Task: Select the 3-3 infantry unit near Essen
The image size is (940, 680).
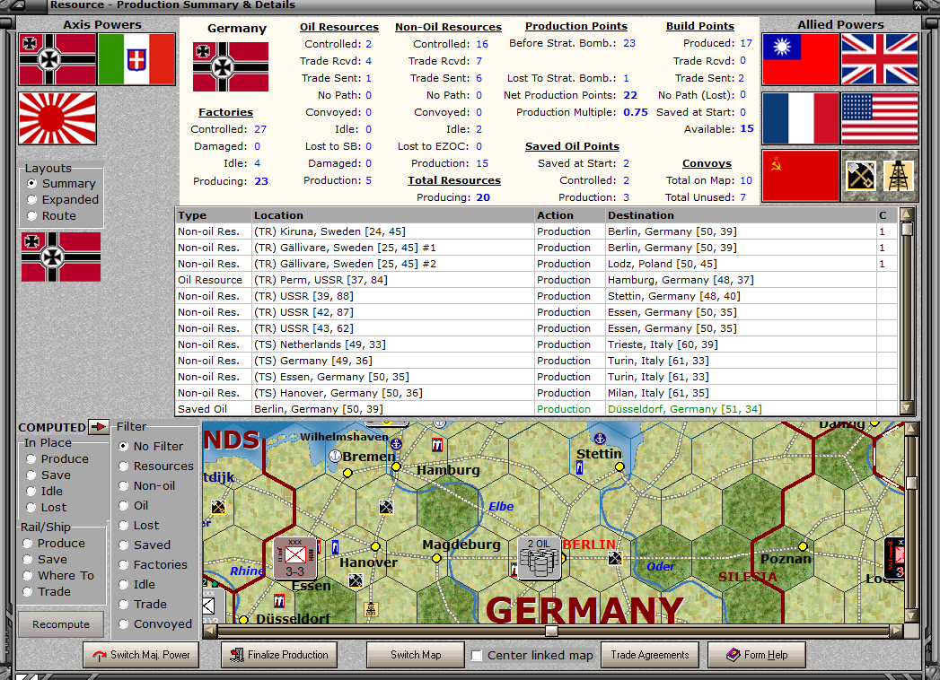Action: [294, 558]
